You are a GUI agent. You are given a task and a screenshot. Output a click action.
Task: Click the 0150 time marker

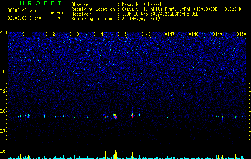tap(241, 34)
